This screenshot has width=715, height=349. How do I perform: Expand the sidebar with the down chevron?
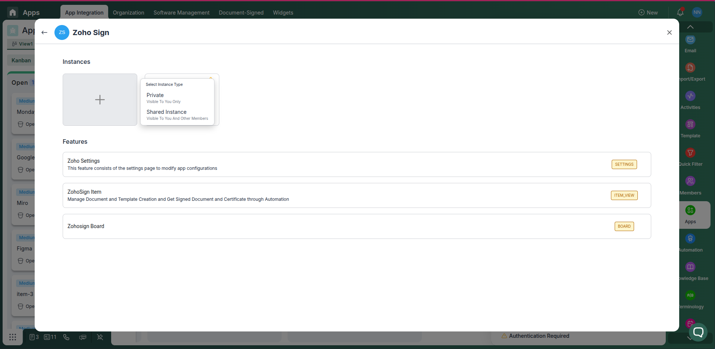[690, 338]
